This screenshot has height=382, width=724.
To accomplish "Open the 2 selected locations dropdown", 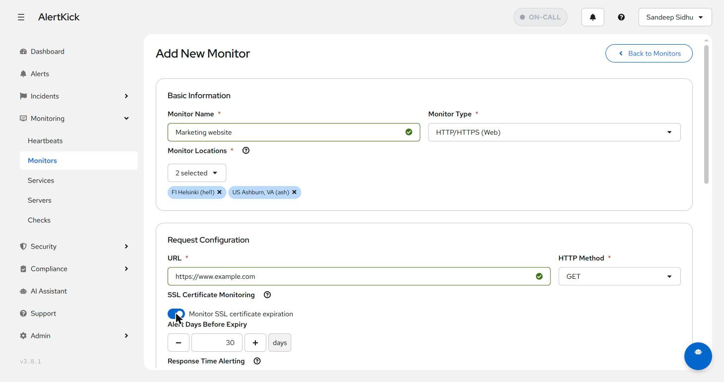I will click(197, 173).
